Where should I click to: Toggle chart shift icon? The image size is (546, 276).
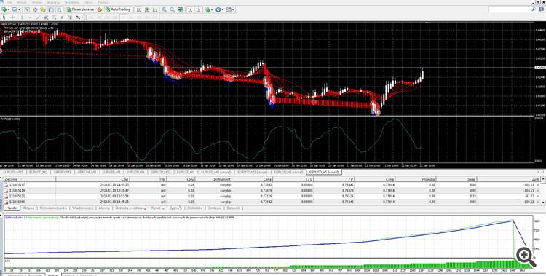[x=198, y=9]
